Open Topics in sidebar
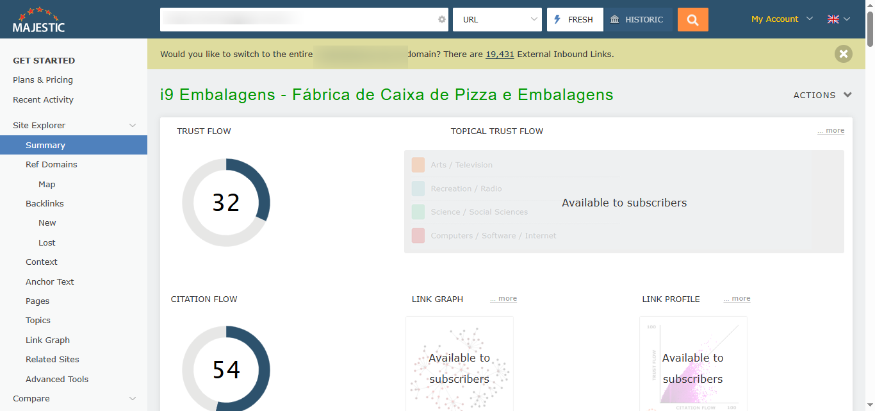The height and width of the screenshot is (411, 875). coord(38,321)
